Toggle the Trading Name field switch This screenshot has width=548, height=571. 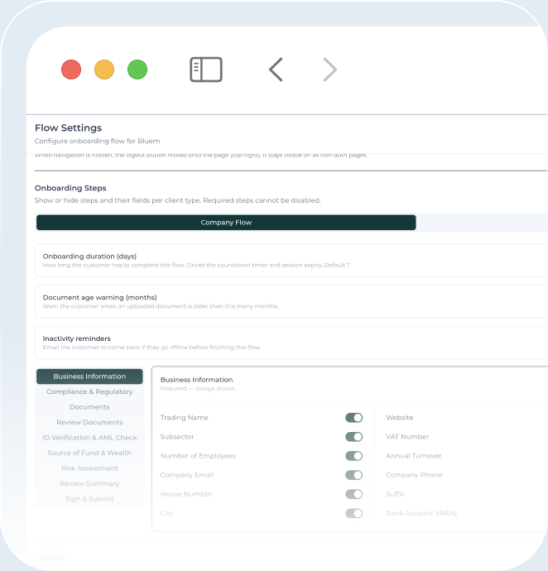coord(353,418)
